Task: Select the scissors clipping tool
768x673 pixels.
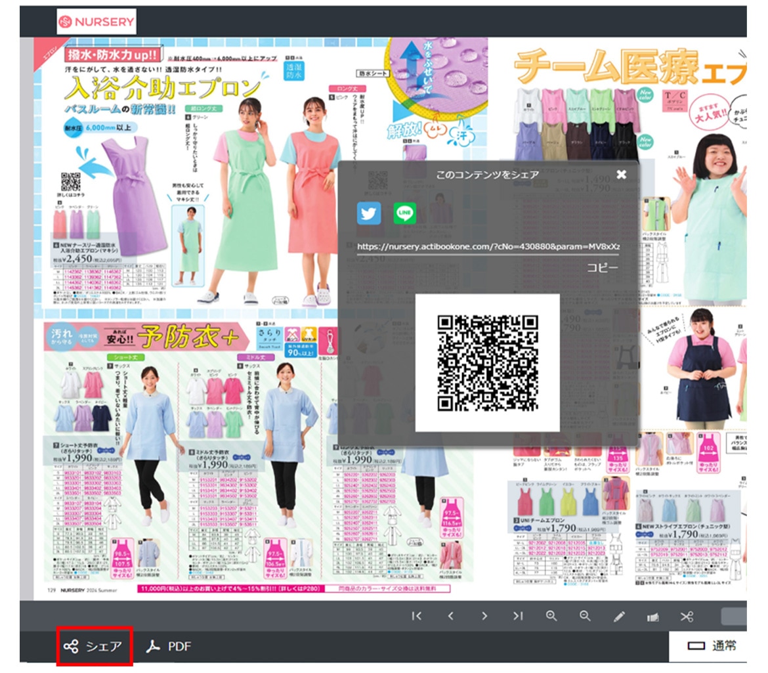Action: (687, 616)
